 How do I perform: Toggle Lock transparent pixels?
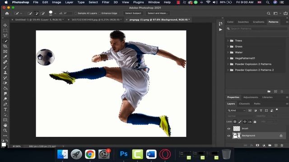click(235, 121)
